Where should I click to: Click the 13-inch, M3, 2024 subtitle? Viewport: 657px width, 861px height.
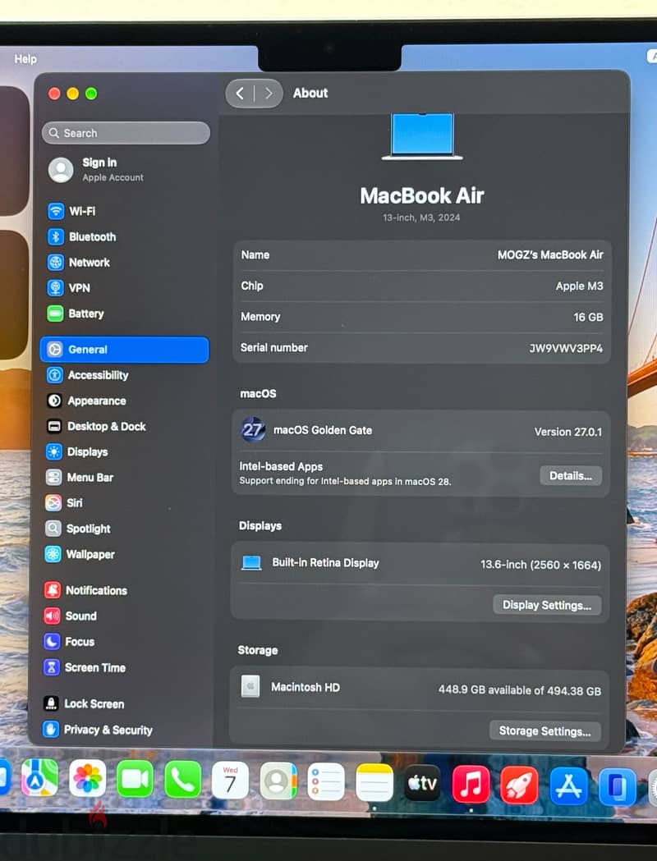click(x=421, y=218)
